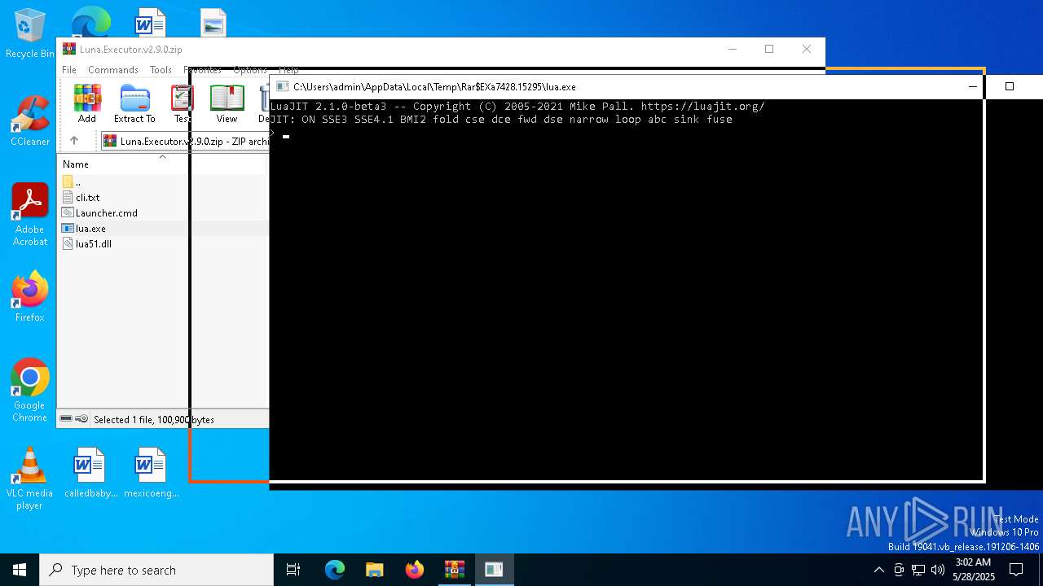The height and width of the screenshot is (586, 1043).
Task: Click the Add icon in WinRAR toolbar
Action: (x=87, y=103)
